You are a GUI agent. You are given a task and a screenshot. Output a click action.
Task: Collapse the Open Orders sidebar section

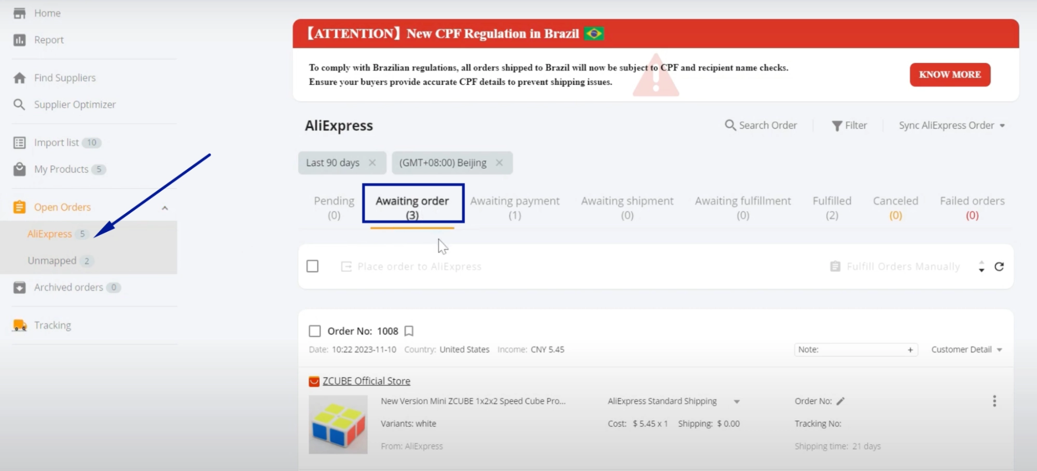[165, 208]
